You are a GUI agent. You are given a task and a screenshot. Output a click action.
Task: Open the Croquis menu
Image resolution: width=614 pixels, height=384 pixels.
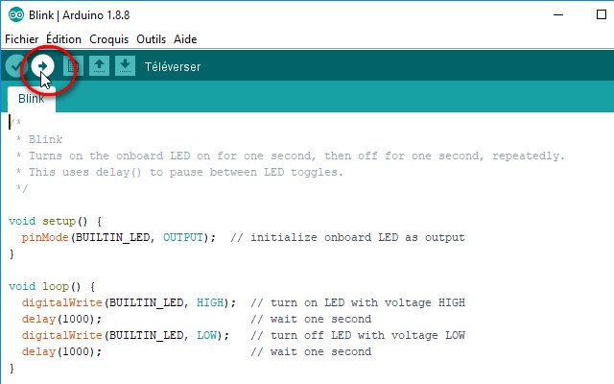(108, 39)
